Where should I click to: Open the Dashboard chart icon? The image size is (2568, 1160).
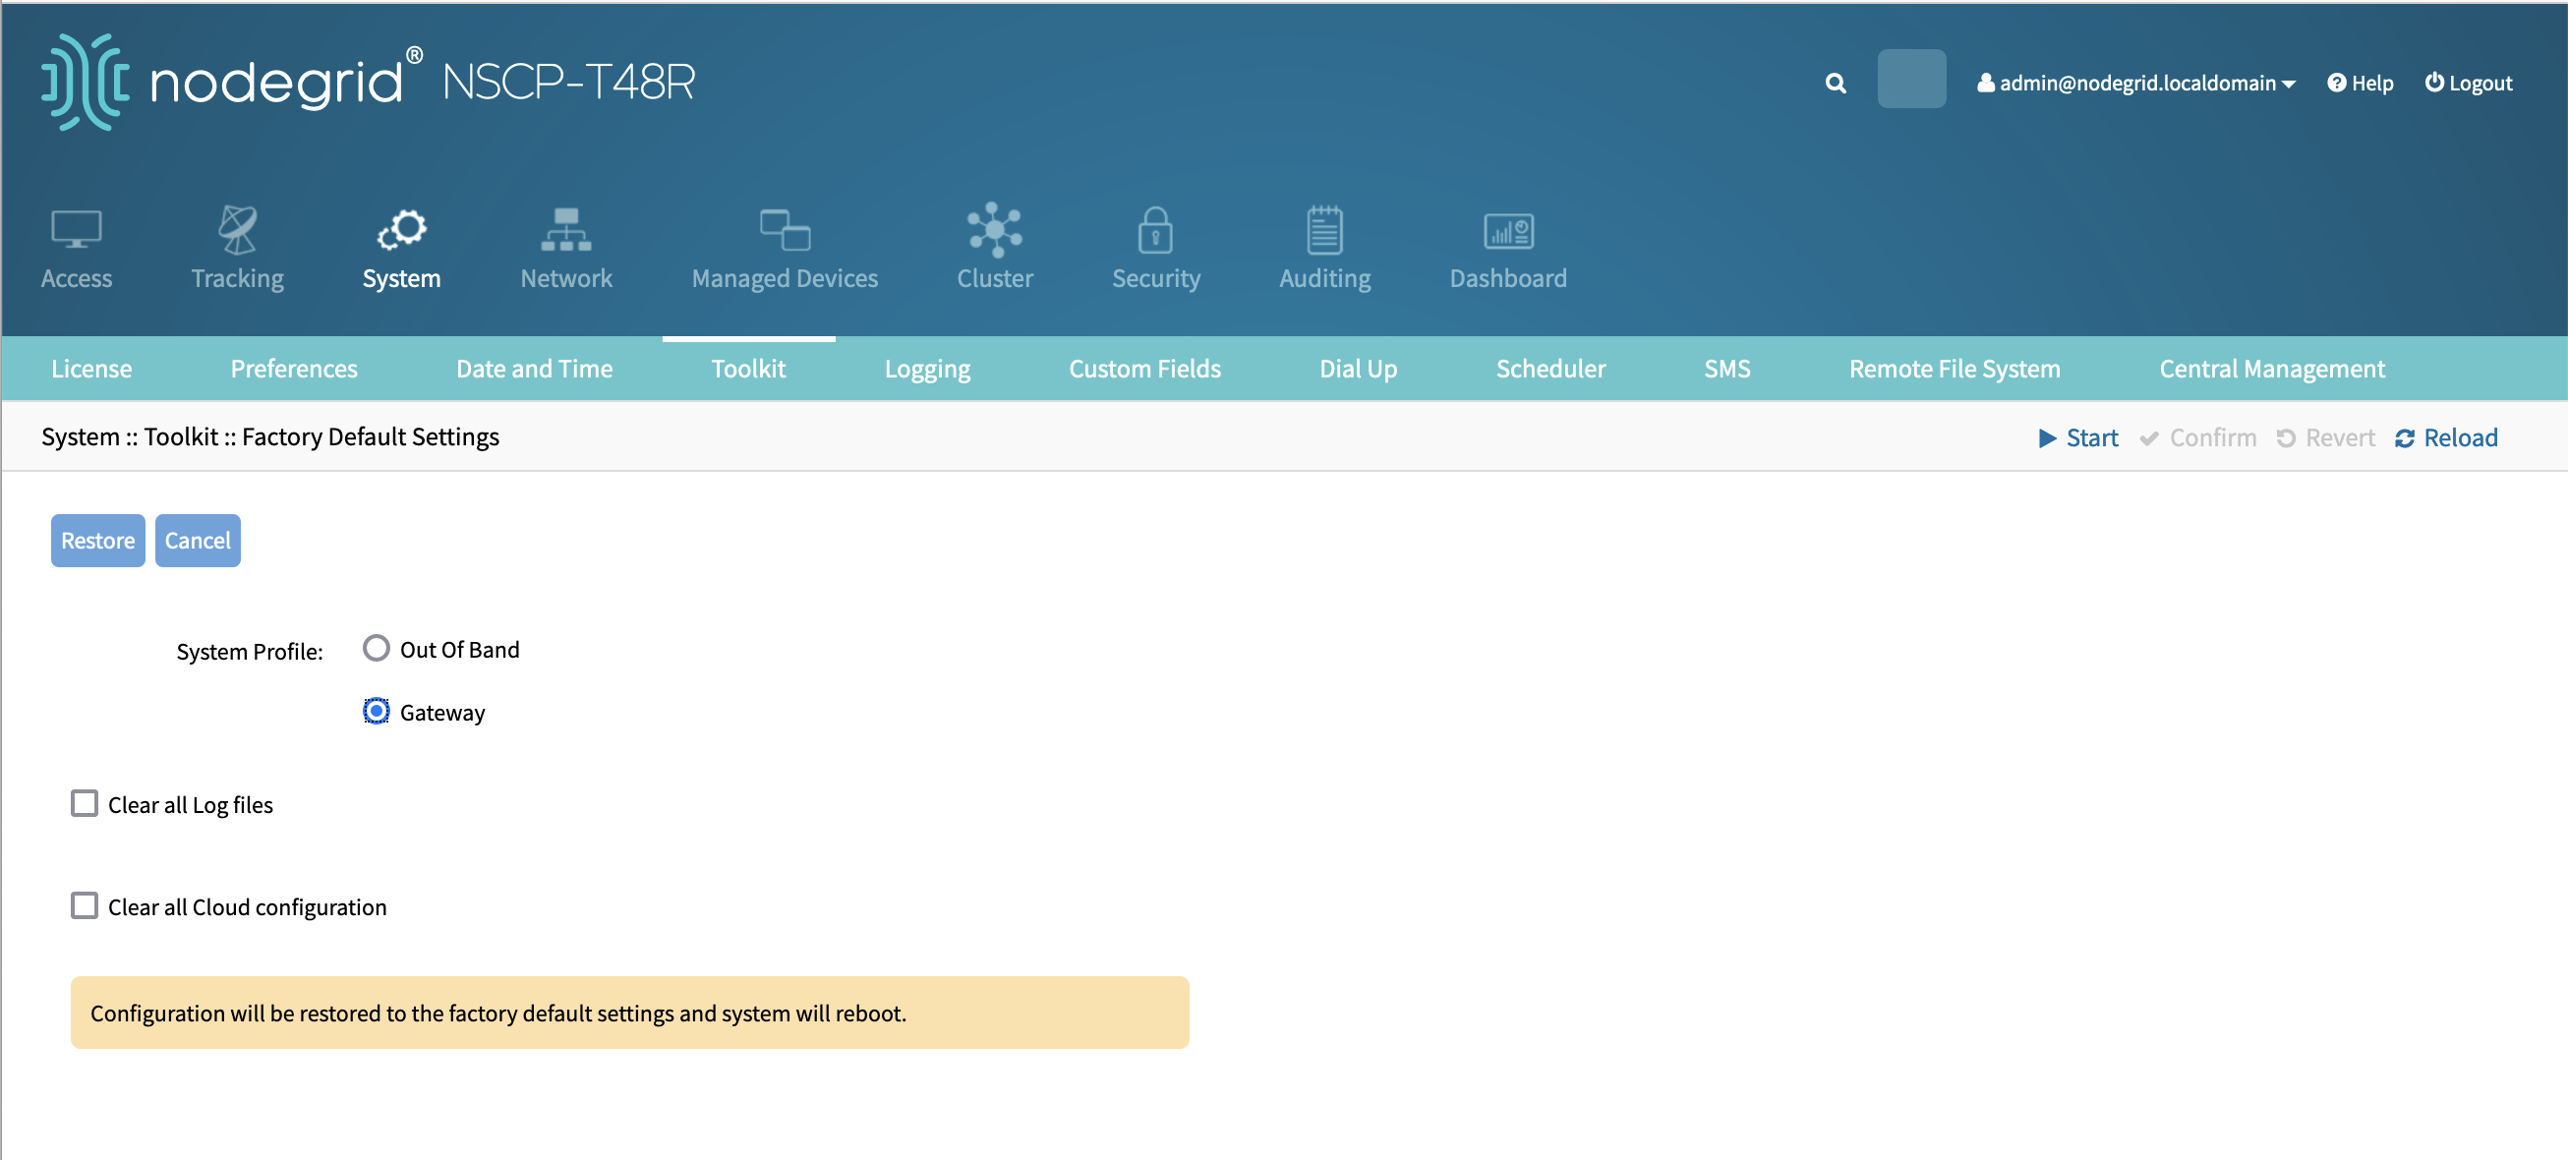(1508, 231)
